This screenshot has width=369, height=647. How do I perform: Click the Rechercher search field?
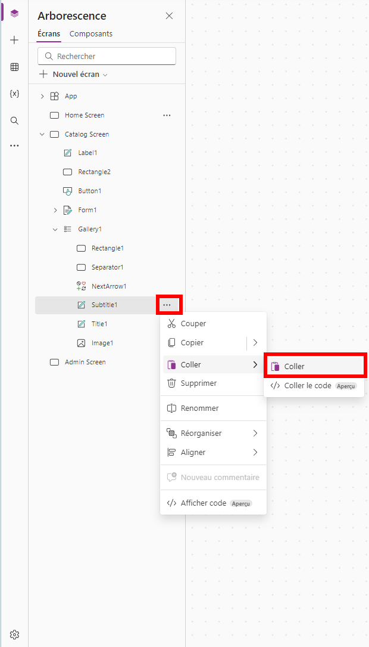point(107,56)
